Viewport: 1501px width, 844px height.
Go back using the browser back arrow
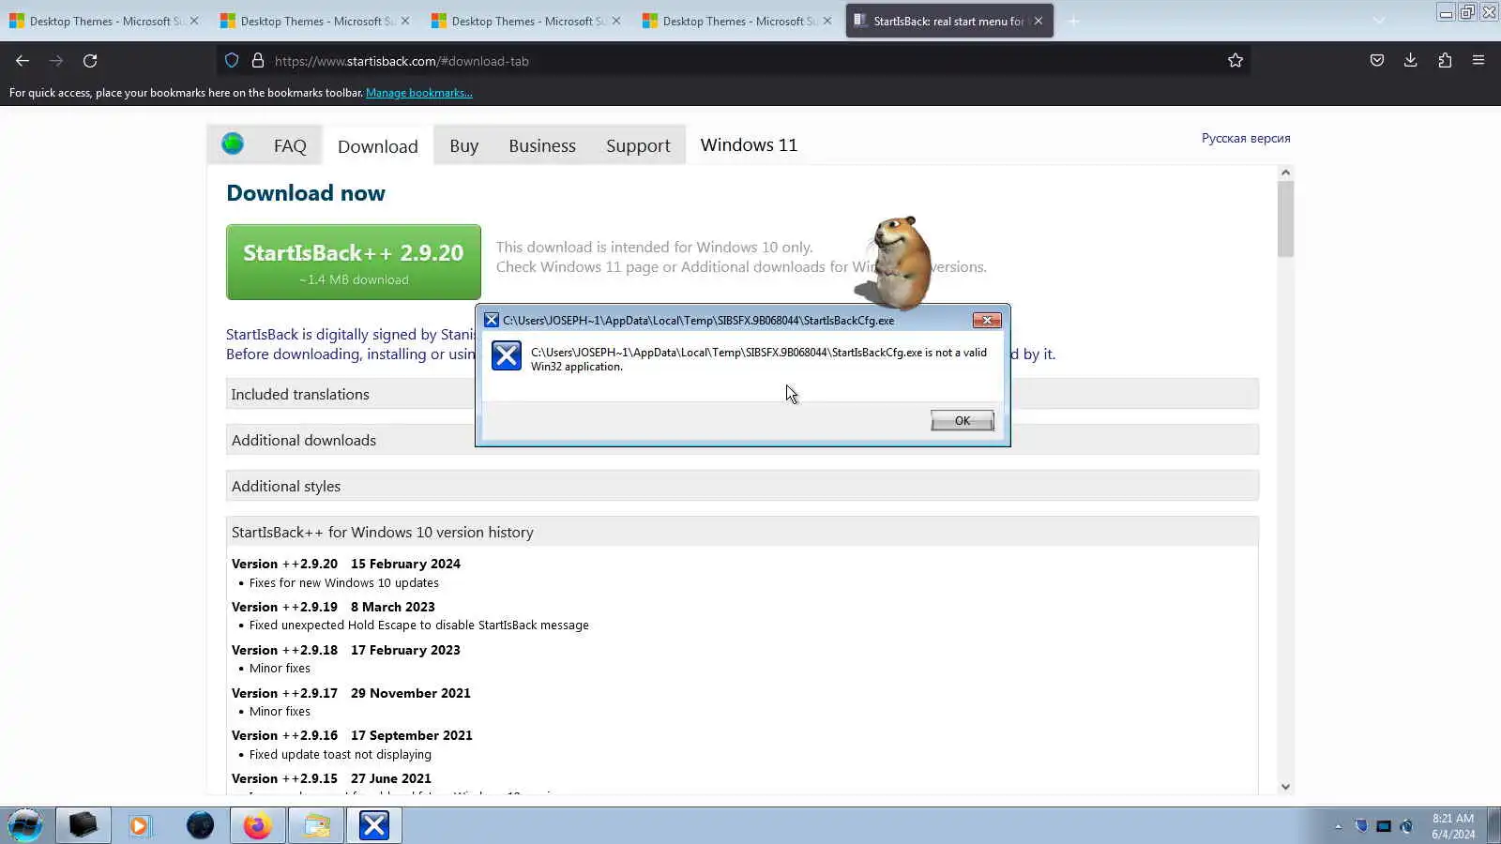coord(23,61)
